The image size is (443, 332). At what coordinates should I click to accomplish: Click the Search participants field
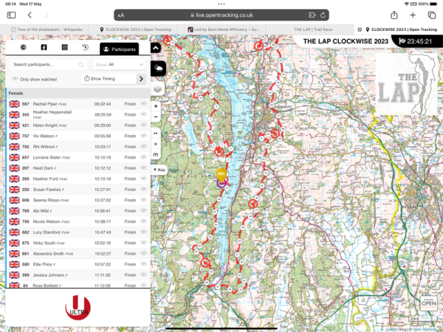[44, 64]
